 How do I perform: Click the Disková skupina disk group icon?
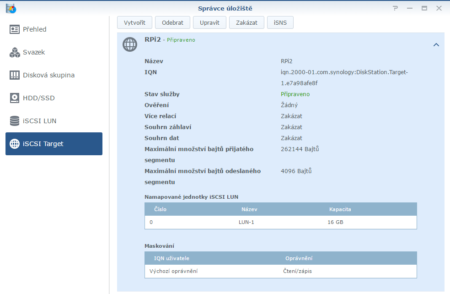pos(15,75)
